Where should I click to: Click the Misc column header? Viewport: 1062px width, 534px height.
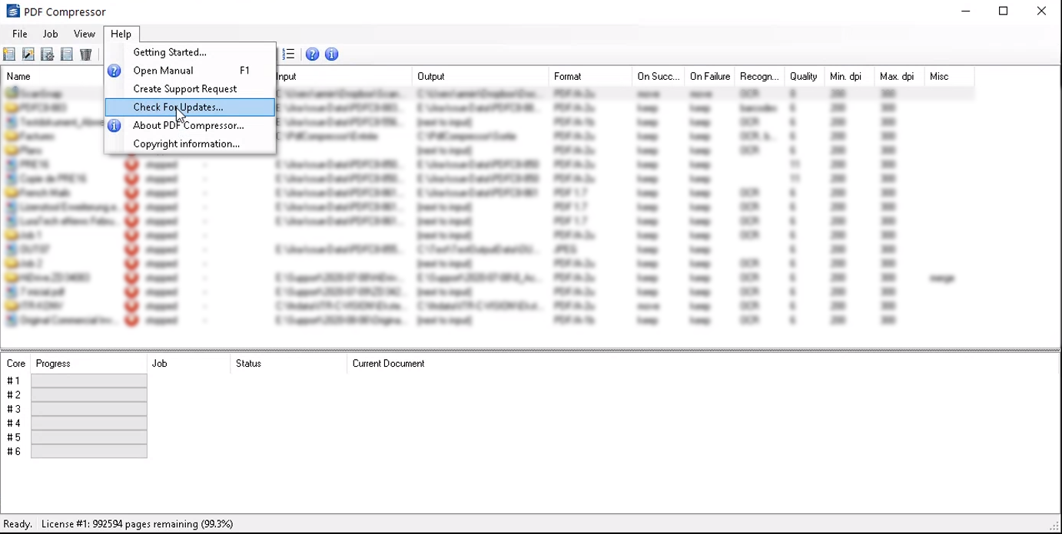click(x=949, y=77)
